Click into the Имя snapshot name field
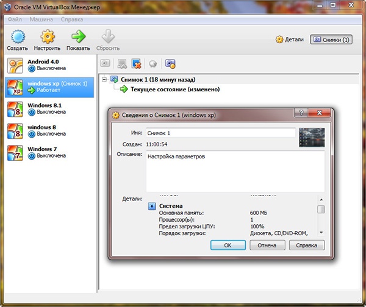 [x=220, y=133]
